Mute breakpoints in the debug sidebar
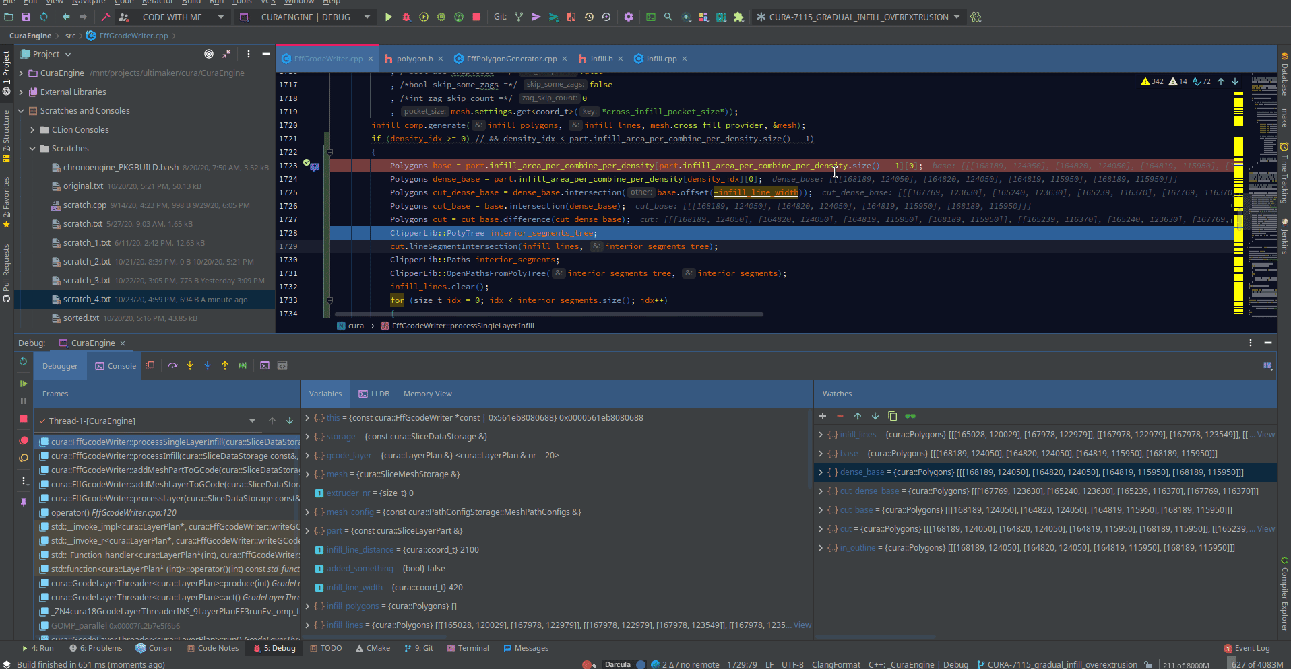Viewport: 1291px width, 669px height. coord(24,458)
